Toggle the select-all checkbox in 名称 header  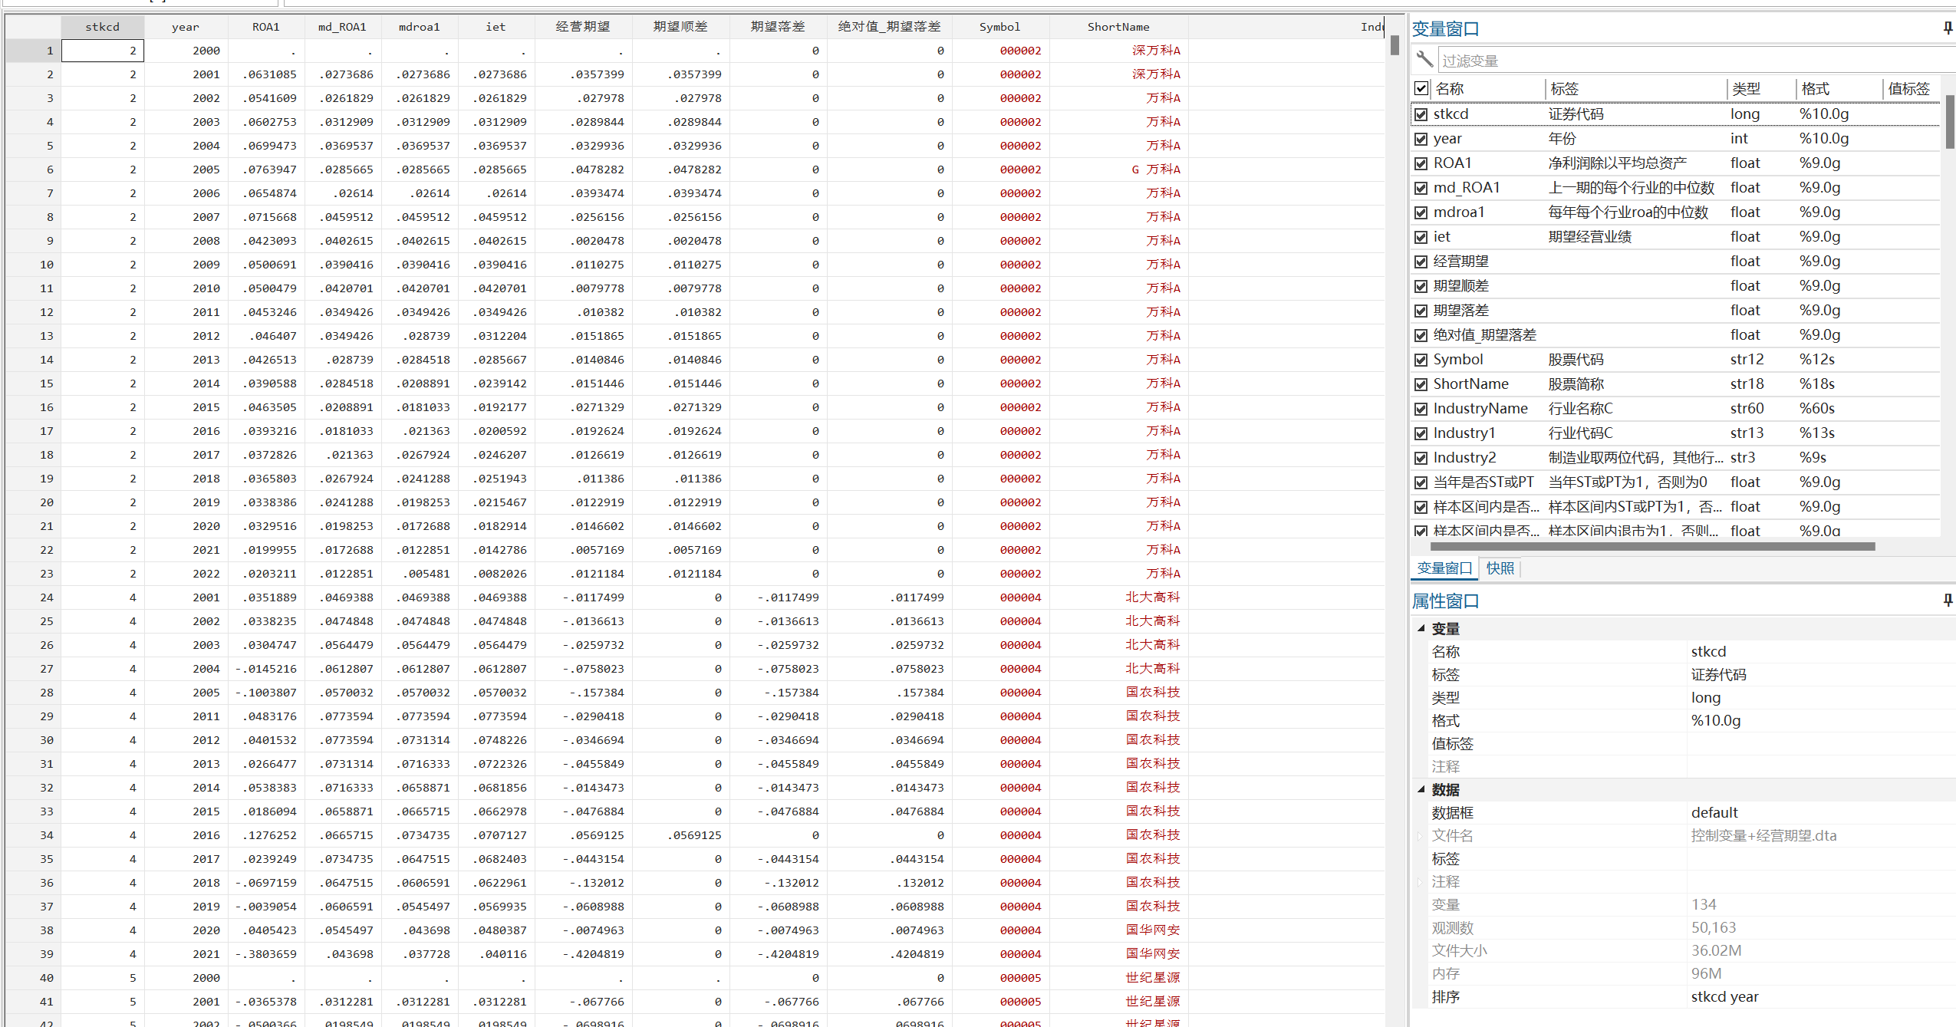click(1421, 88)
